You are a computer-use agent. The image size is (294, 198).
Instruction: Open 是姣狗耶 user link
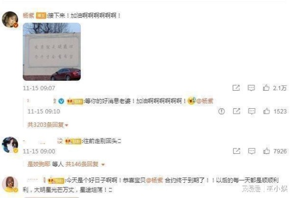click(39, 164)
